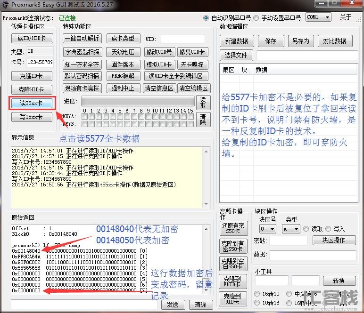Toggle KEYA checkbox for sector 0

coord(85,117)
